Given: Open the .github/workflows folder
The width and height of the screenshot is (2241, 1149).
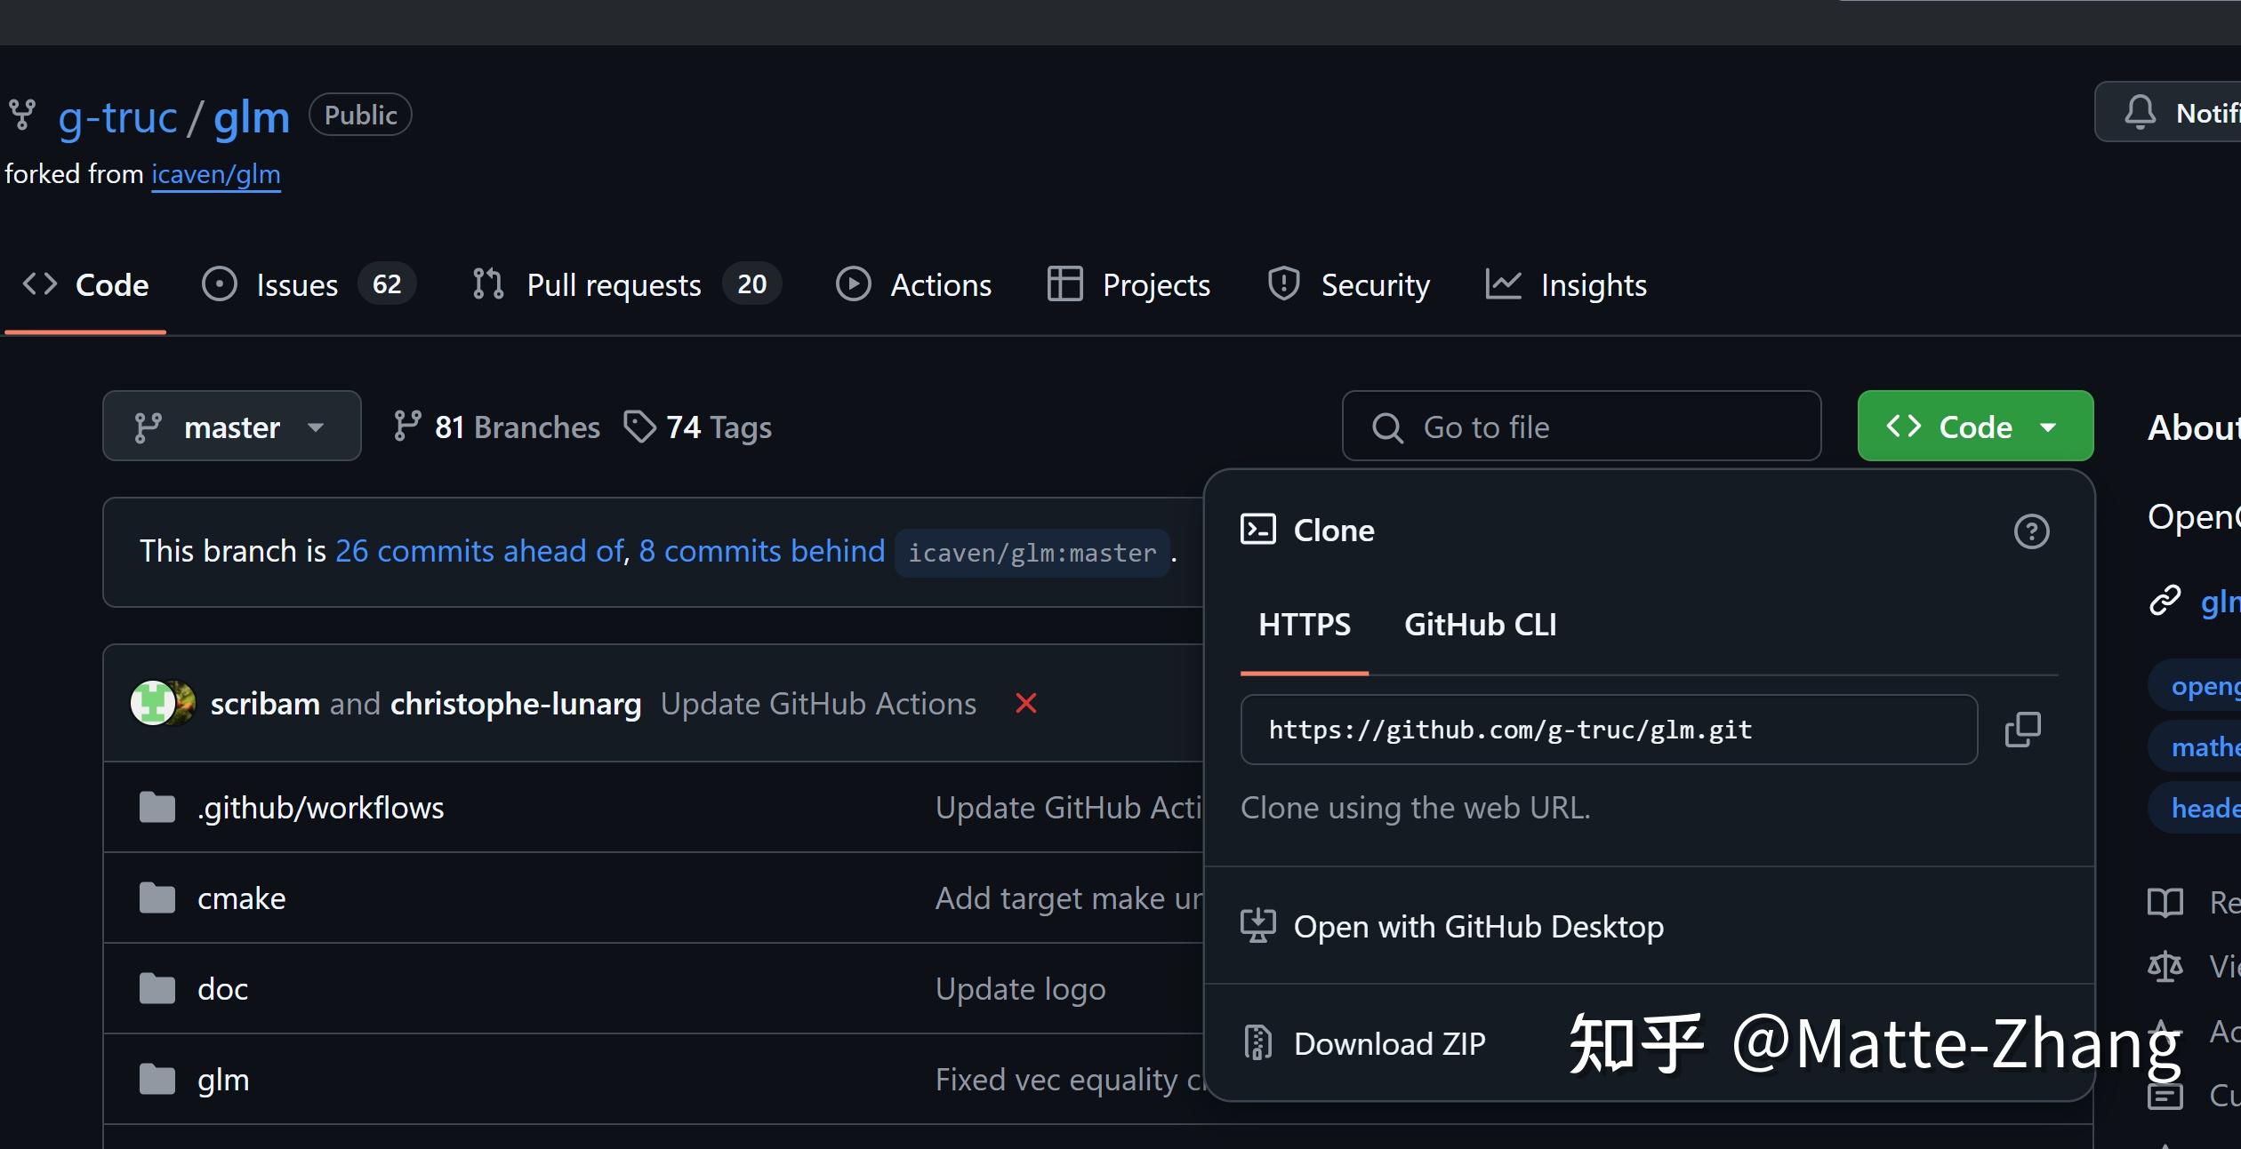Looking at the screenshot, I should click(321, 808).
